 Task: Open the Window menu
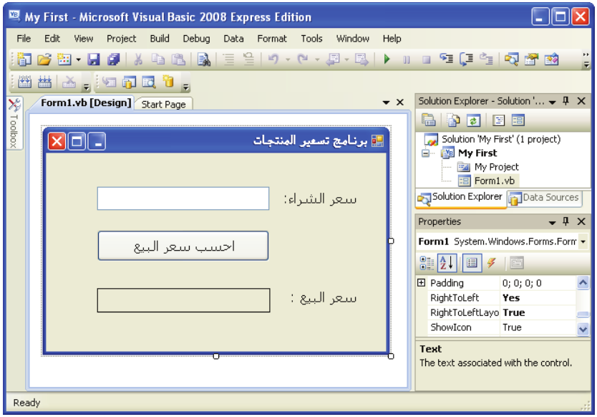click(x=353, y=39)
